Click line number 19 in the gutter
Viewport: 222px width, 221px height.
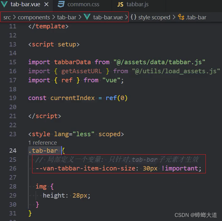[13, 98]
